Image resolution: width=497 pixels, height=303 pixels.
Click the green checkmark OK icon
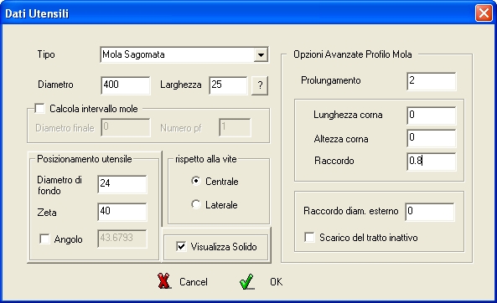(x=247, y=281)
